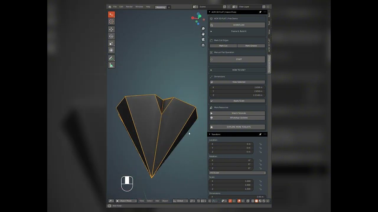Click the Mark Groove button
The height and width of the screenshot is (212, 378).
251,46
